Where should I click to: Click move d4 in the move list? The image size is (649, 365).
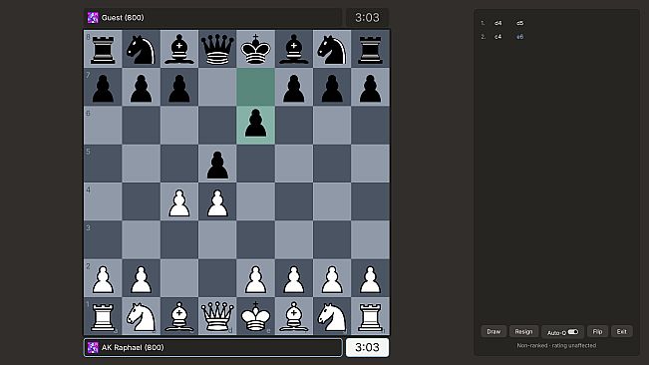pyautogui.click(x=497, y=23)
